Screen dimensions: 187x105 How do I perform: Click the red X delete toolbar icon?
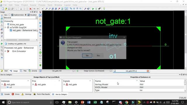coord(30,9)
